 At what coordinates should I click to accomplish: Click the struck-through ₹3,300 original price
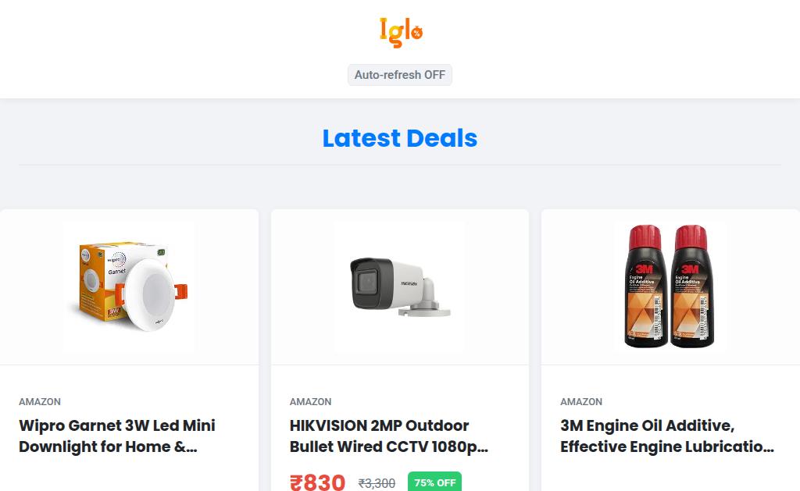(377, 483)
